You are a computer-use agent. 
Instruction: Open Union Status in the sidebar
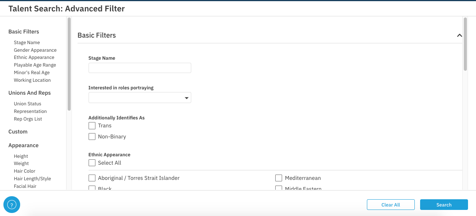27,104
